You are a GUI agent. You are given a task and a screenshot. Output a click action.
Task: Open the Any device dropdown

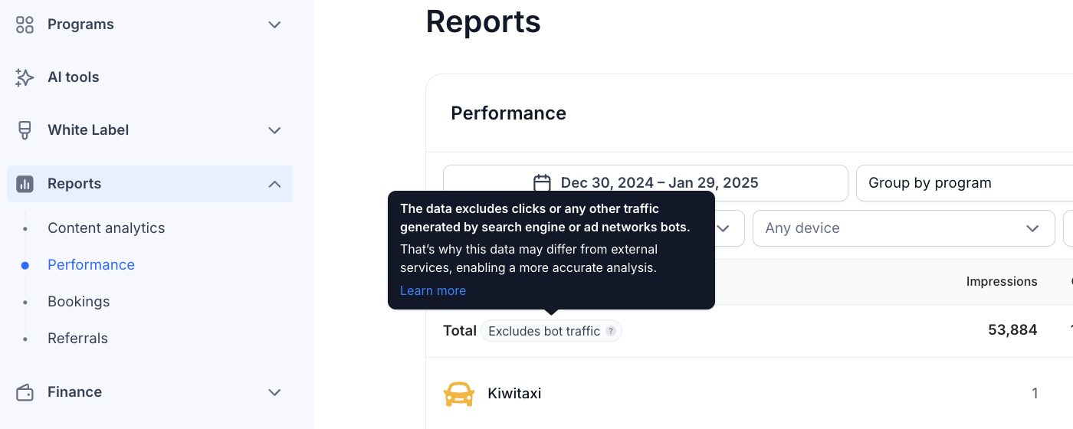tap(904, 228)
